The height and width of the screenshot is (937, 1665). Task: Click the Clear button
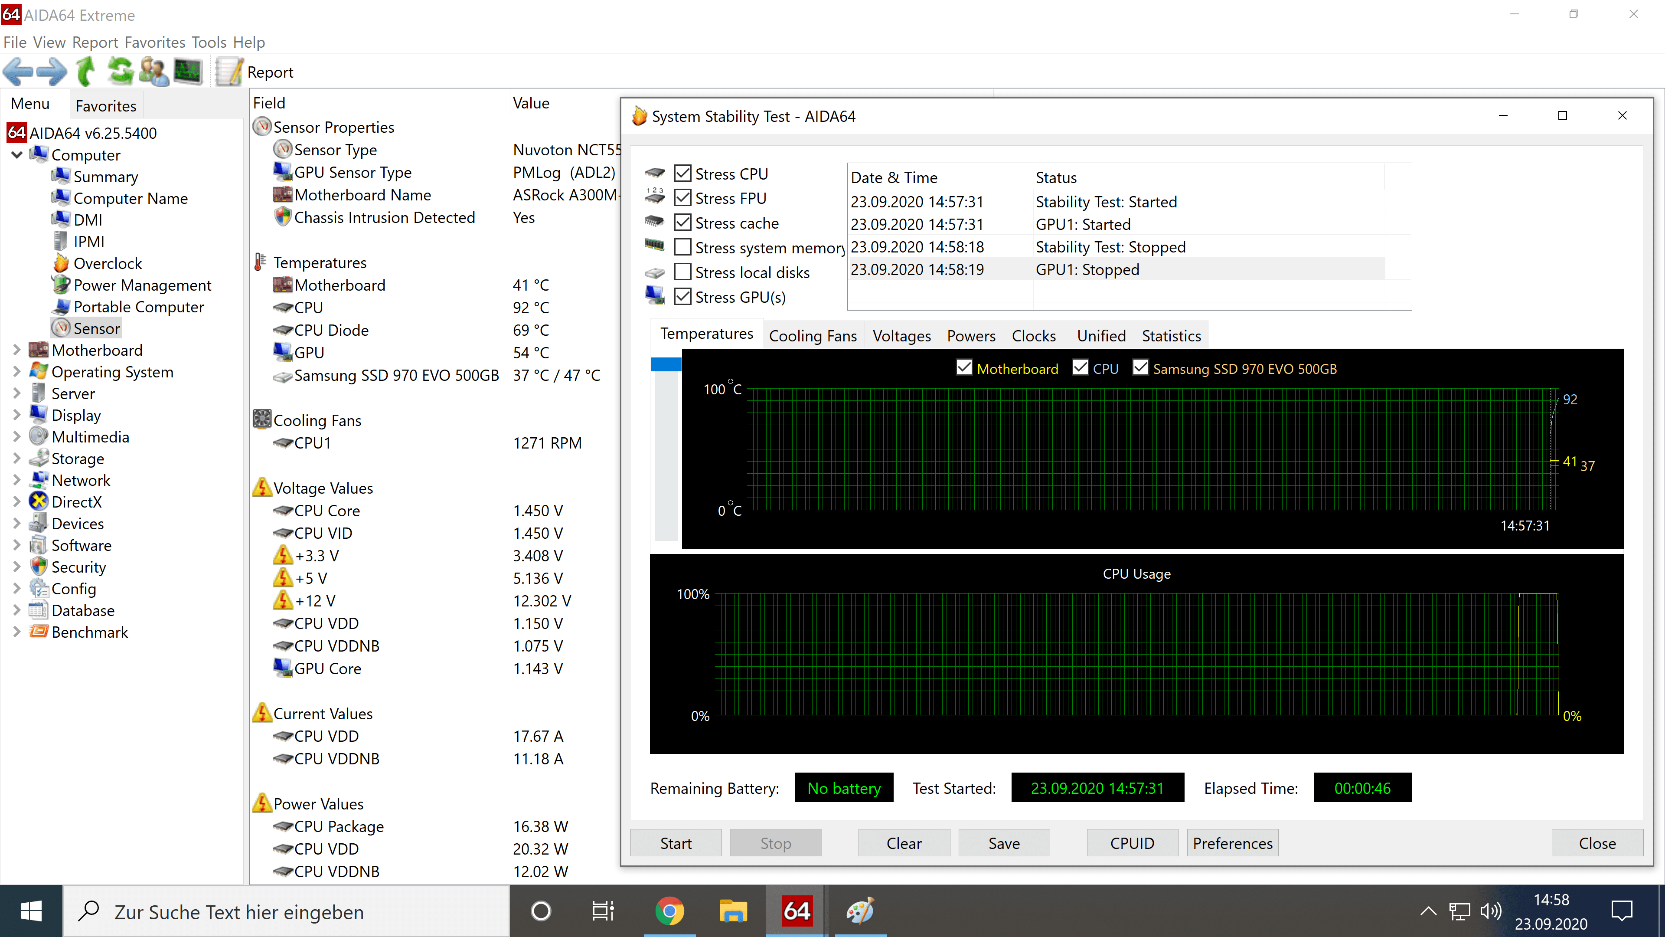coord(904,843)
